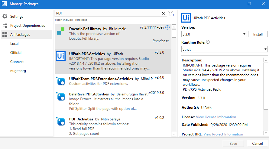This screenshot has height=149, width=269.
Task: Select the UiPath.PDF.Activities package title in list
Action: (x=87, y=54)
